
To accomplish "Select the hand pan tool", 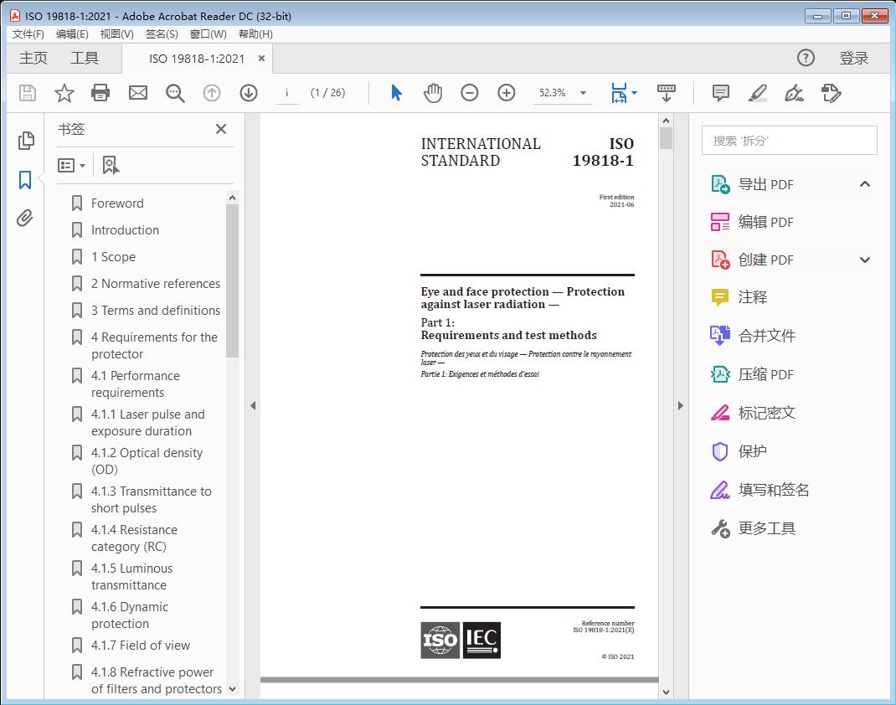I will [432, 93].
